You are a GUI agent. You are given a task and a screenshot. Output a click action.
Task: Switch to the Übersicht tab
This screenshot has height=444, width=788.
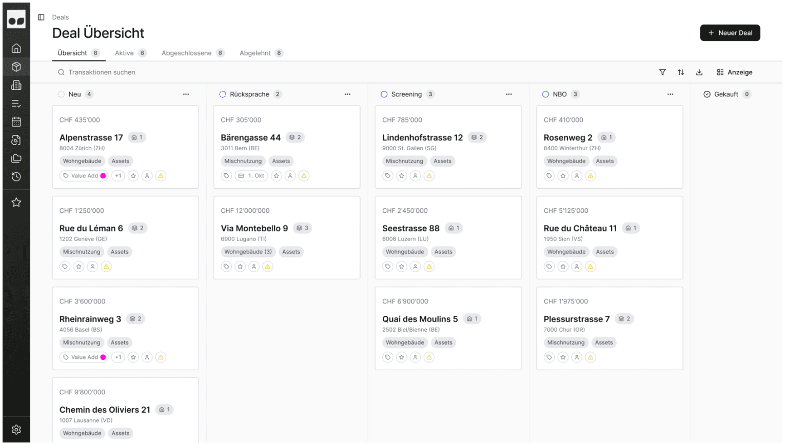point(78,53)
